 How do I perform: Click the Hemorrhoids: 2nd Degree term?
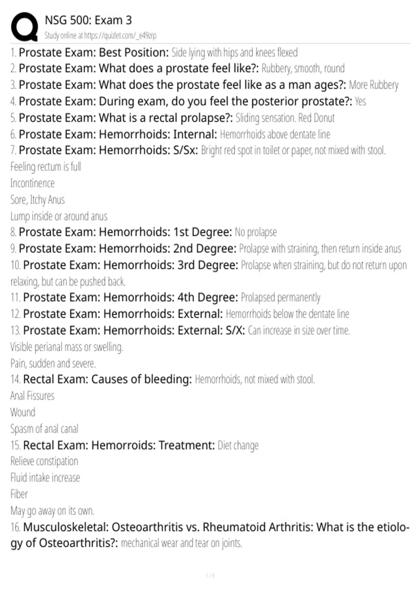(128, 248)
